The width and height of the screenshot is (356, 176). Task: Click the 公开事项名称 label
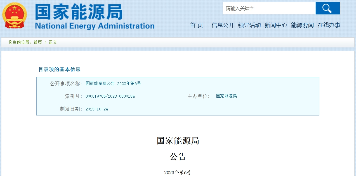66,83
